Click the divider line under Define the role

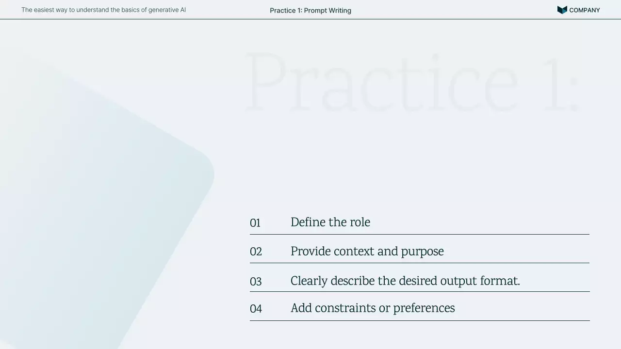pos(420,234)
